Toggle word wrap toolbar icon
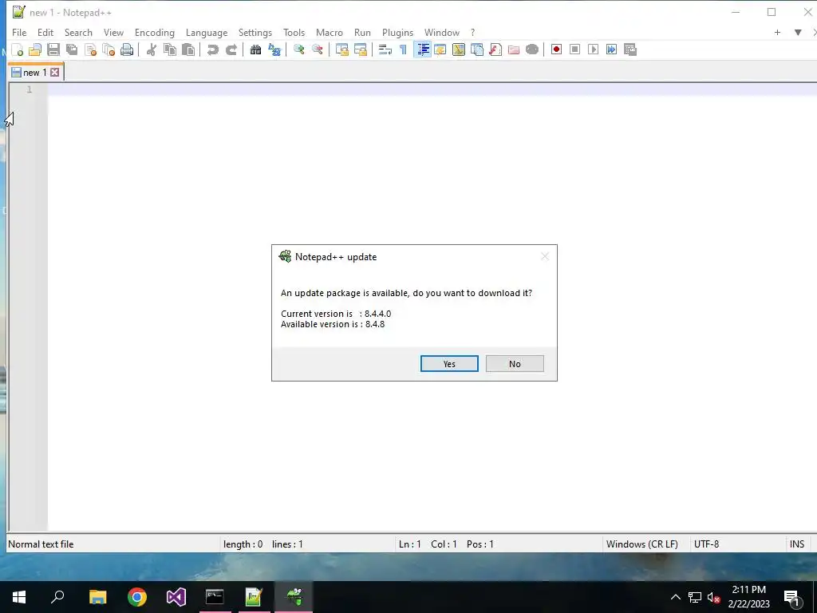 [x=385, y=49]
